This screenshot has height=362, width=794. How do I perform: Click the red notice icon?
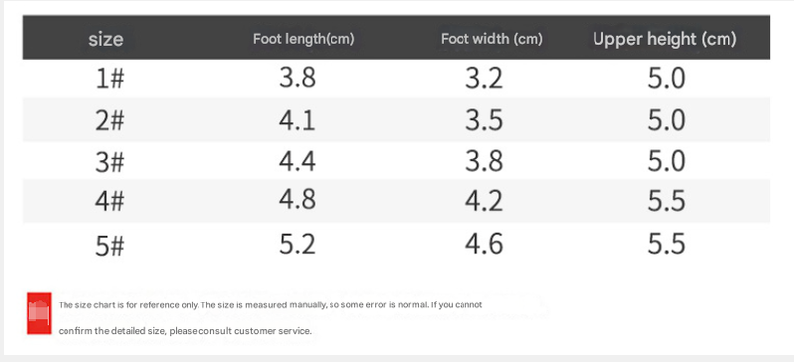coord(39,312)
